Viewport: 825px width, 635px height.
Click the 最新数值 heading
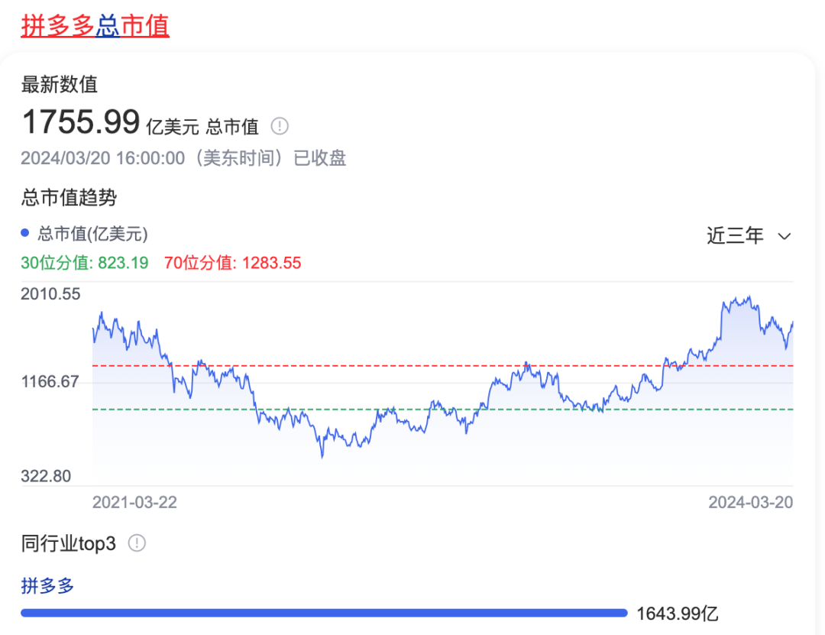(60, 84)
